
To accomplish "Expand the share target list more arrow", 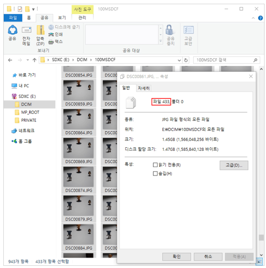I will [x=161, y=41].
